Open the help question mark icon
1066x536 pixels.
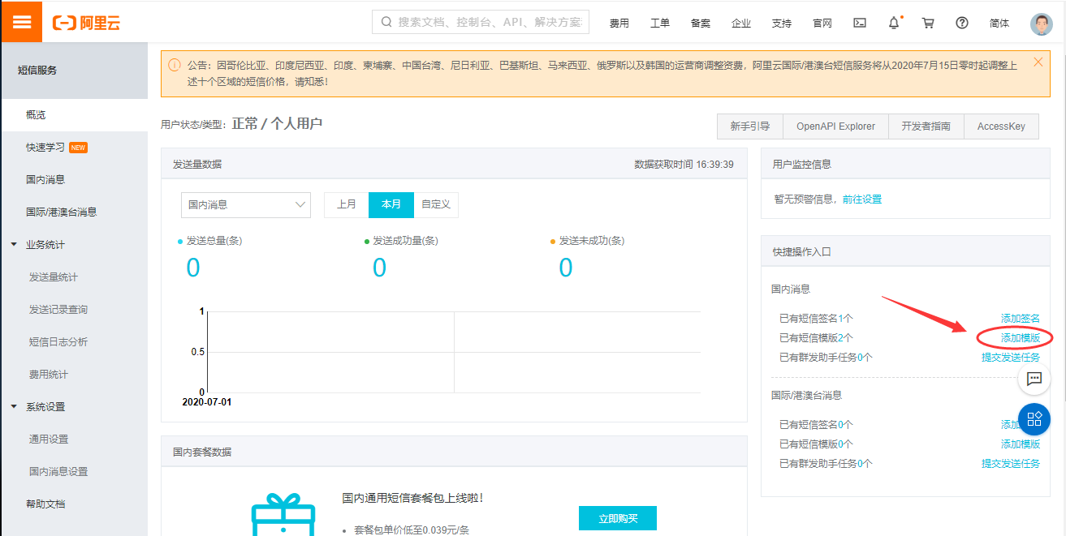pyautogui.click(x=962, y=23)
